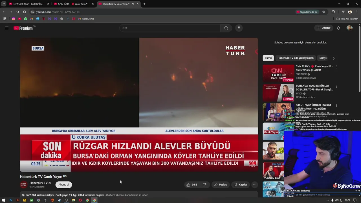Viewport: 361px width, 203px height.
Task: Open a new browser tab
Action: (144, 4)
